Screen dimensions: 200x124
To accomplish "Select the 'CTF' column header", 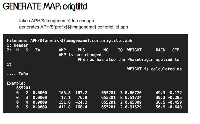I will coord(176,50).
